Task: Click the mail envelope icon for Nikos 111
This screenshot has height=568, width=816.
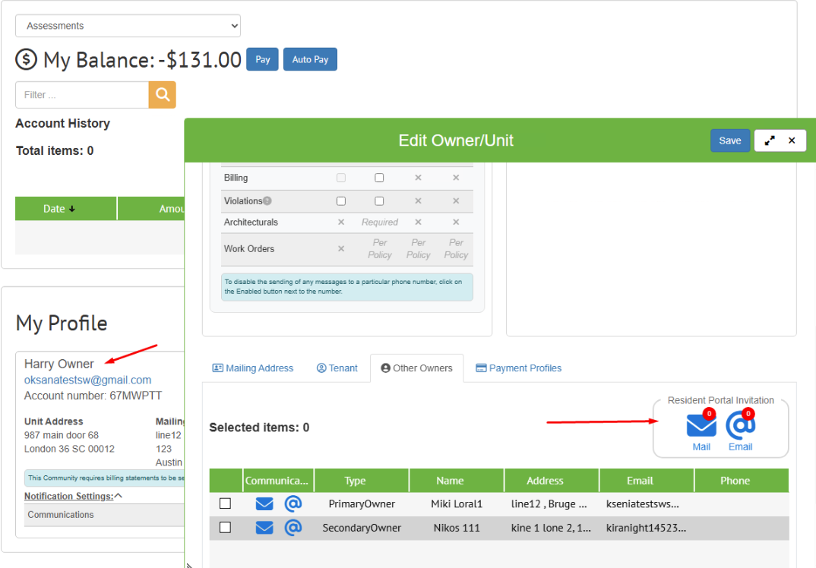Action: [x=264, y=528]
